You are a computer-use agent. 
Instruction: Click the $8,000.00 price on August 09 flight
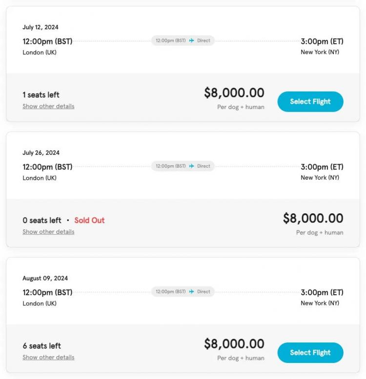[x=234, y=344]
